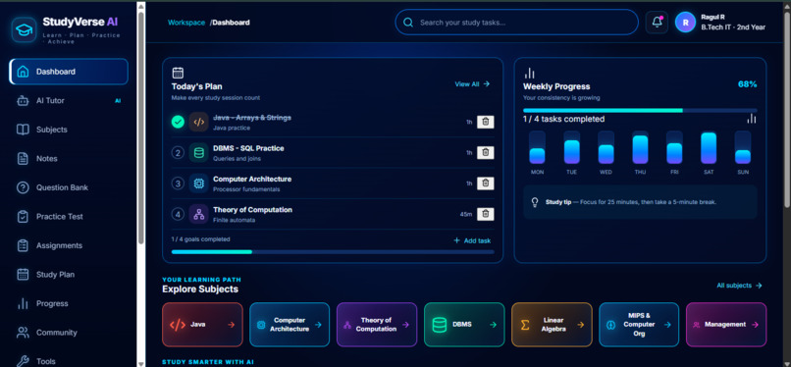Open the Dashboard sidebar item
This screenshot has width=791, height=367.
(69, 72)
